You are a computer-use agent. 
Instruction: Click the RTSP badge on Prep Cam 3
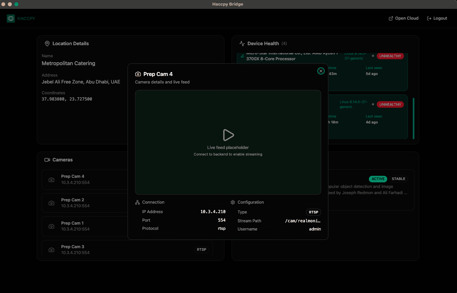201,249
